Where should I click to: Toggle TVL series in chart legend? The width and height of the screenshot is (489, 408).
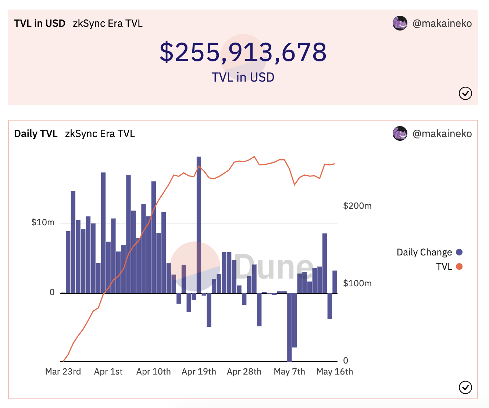click(x=449, y=266)
